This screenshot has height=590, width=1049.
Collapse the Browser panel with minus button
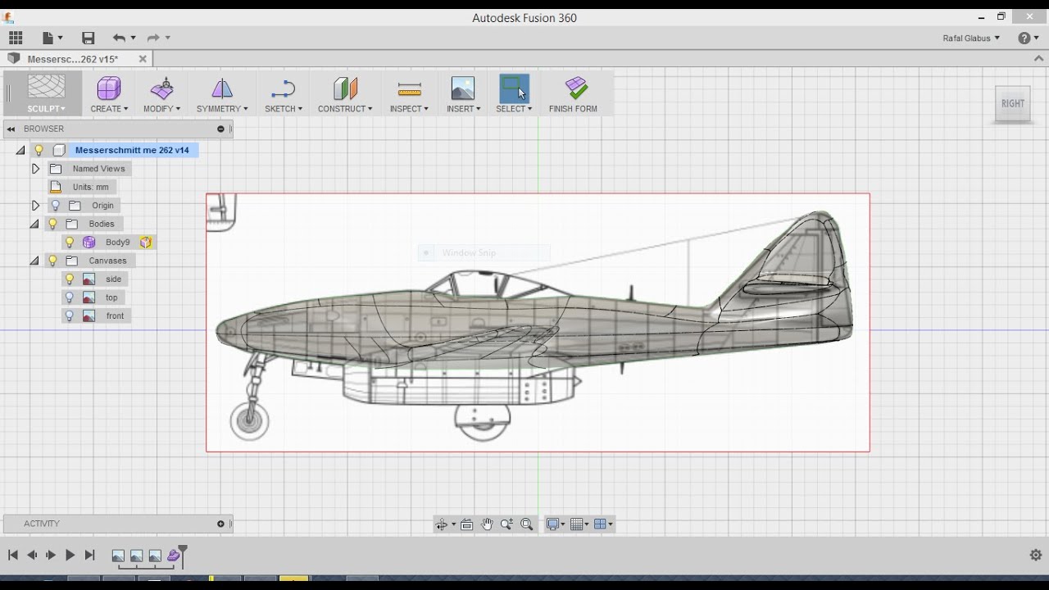point(220,129)
